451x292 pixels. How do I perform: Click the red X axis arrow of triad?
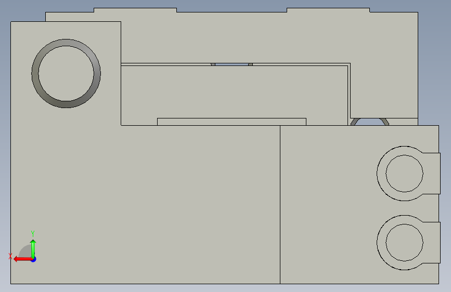point(22,259)
